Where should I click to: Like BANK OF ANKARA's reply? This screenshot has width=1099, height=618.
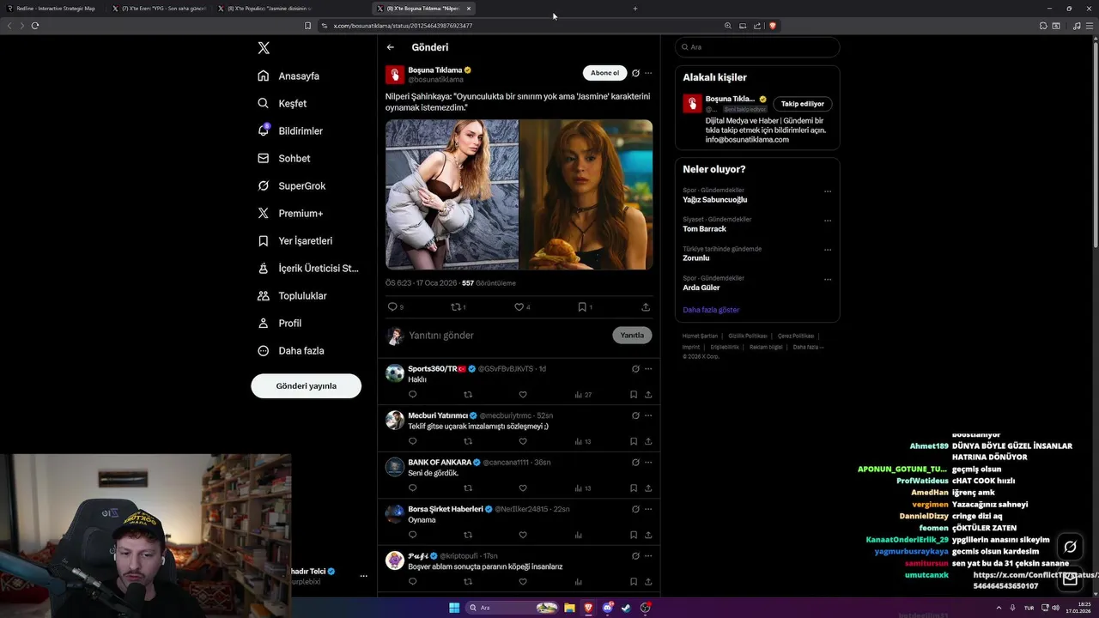click(x=522, y=488)
